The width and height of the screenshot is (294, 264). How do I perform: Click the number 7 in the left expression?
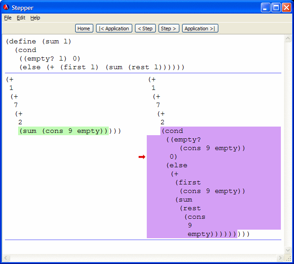pos(16,105)
